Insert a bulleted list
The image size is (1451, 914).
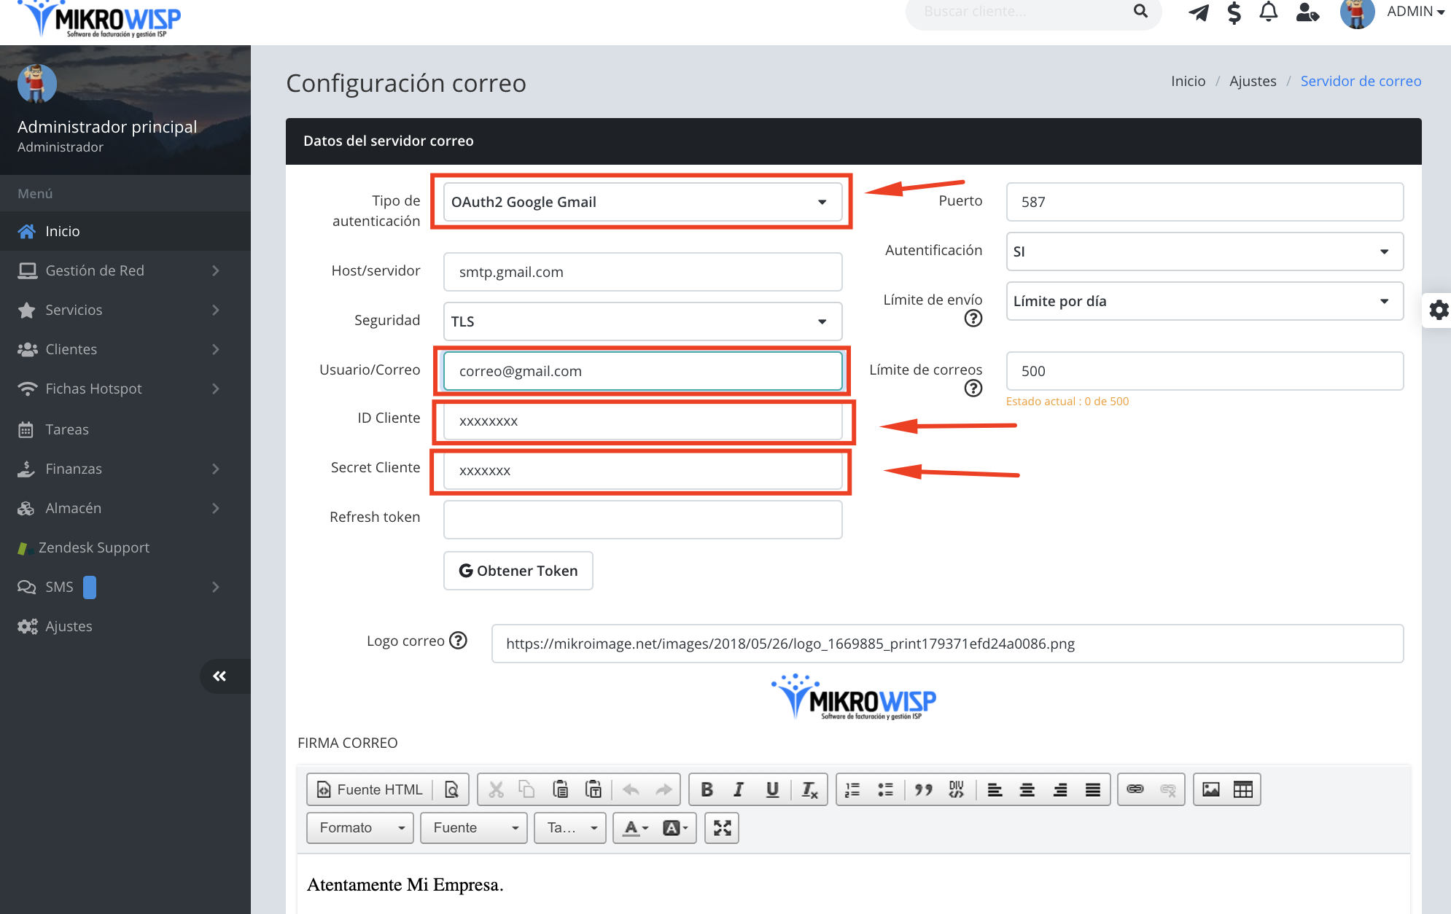[x=885, y=789]
